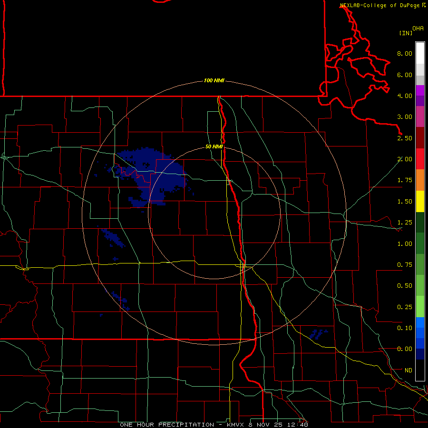Select the 0.10 legend value
Viewport: 428px width, 428px height.
point(405,328)
